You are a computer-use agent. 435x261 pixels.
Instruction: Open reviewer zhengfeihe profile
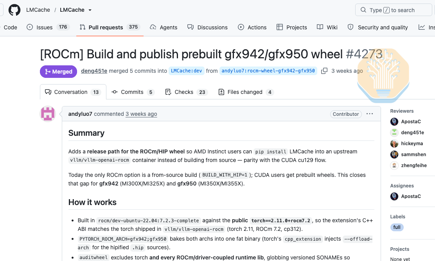click(x=414, y=165)
